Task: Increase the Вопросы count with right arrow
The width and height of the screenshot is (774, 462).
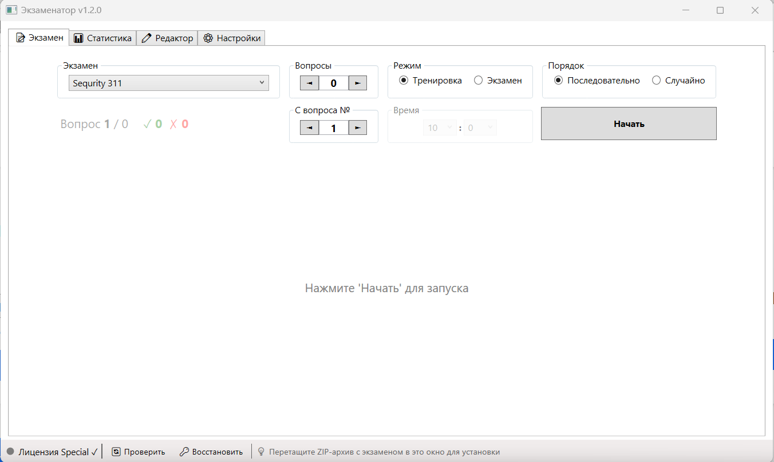Action: (x=358, y=83)
